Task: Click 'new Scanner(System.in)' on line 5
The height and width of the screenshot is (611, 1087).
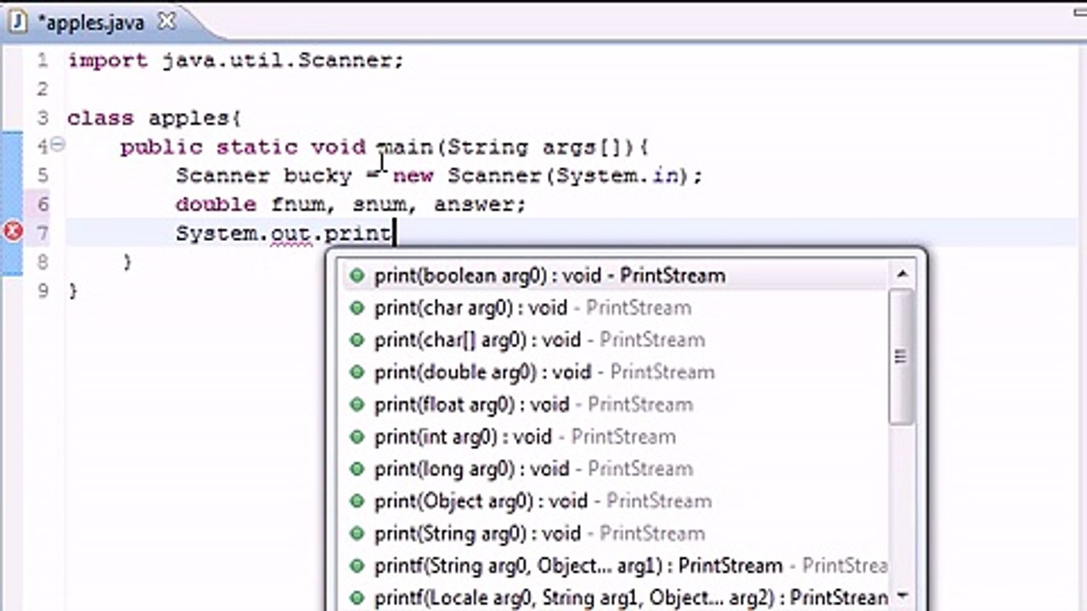Action: [x=543, y=176]
